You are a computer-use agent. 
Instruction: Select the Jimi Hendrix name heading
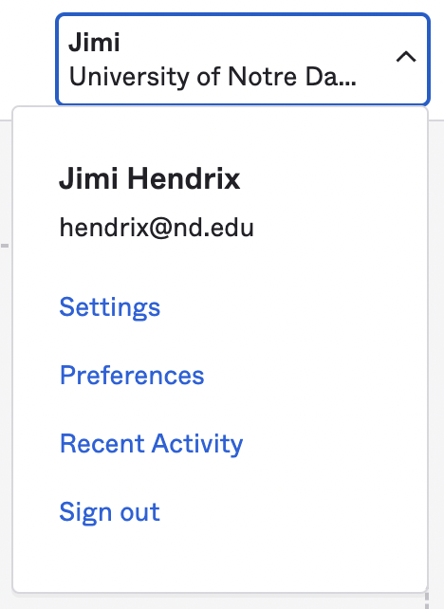[150, 178]
